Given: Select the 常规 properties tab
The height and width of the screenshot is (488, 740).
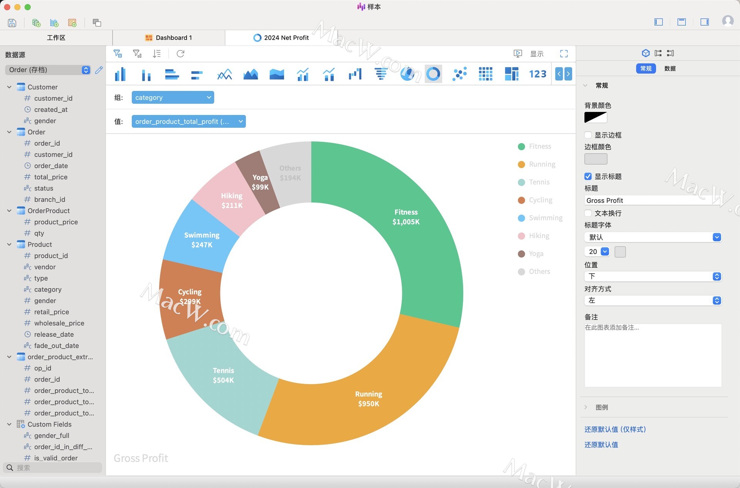Looking at the screenshot, I should click(646, 69).
